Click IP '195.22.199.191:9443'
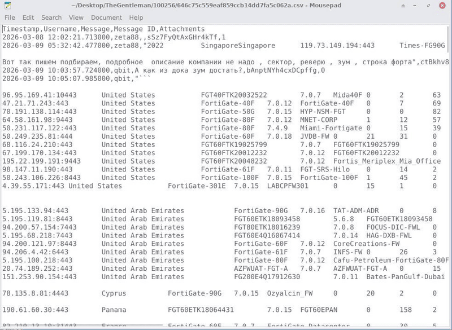The image size is (452, 330). tap(41, 161)
